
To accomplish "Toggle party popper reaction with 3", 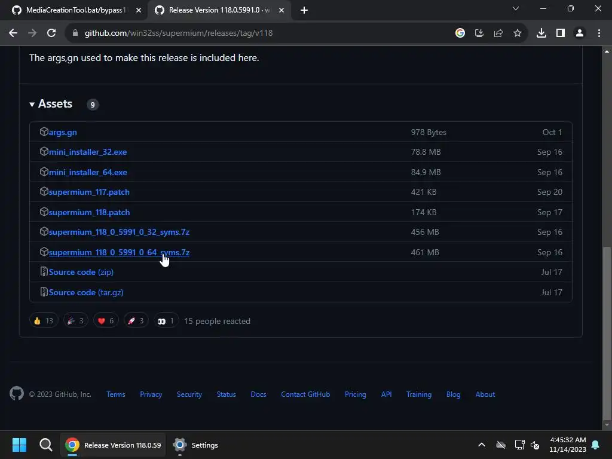I will click(x=76, y=321).
